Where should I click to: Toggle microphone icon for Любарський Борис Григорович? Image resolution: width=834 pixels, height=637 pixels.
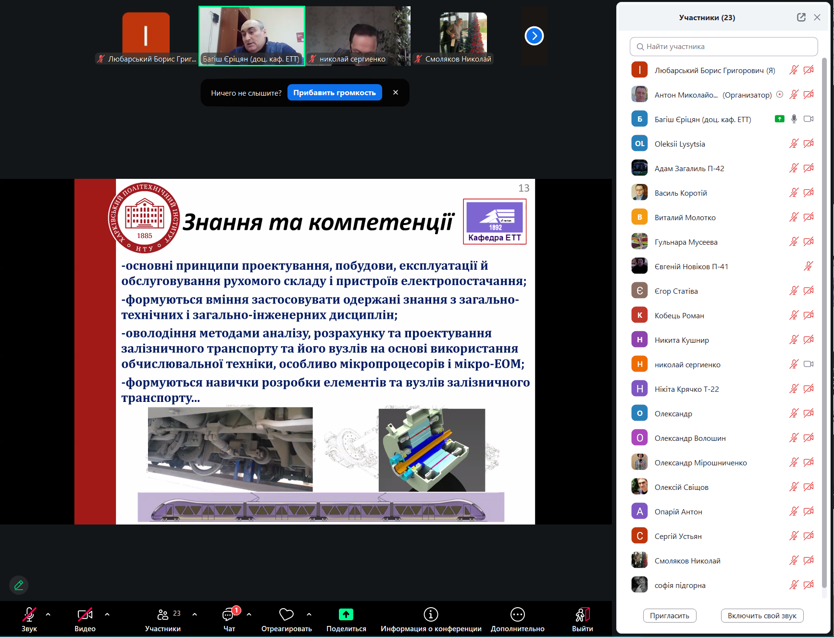tap(794, 70)
